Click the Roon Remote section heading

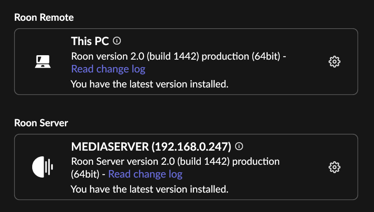(44, 17)
